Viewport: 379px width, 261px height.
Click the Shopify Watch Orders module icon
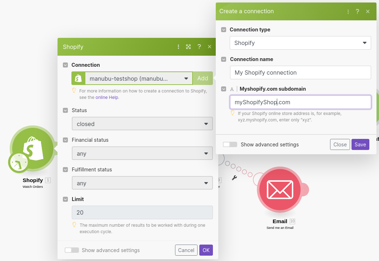click(x=33, y=148)
